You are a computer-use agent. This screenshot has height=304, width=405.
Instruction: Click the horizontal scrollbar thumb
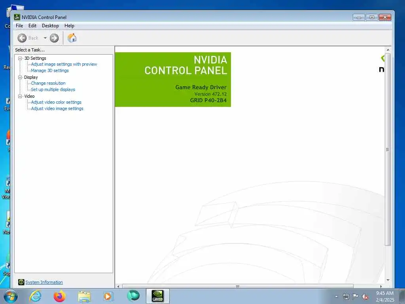tap(238, 286)
